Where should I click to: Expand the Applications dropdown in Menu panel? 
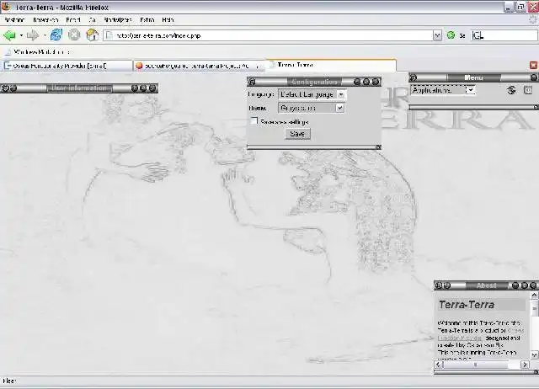click(x=443, y=90)
